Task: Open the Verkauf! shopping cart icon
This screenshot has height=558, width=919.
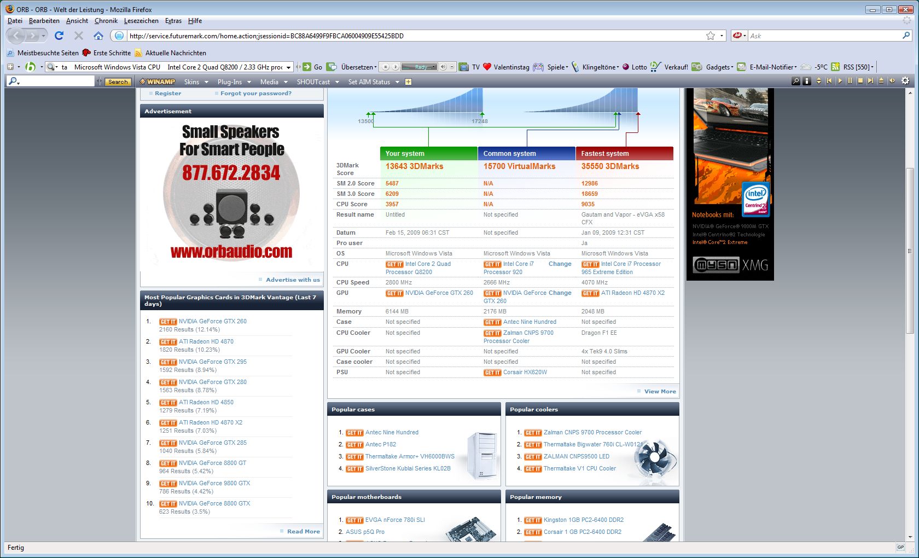Action: pos(655,67)
